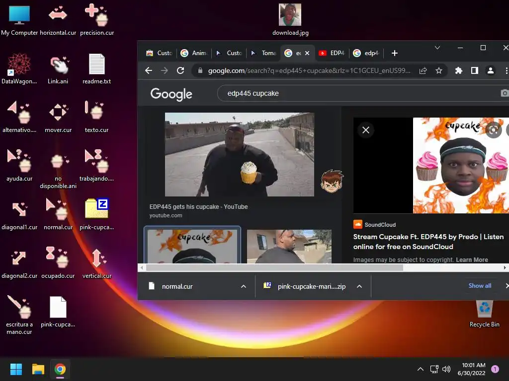Viewport: 509px width, 381px height.
Task: Switch to the Toma tab
Action: click(263, 53)
